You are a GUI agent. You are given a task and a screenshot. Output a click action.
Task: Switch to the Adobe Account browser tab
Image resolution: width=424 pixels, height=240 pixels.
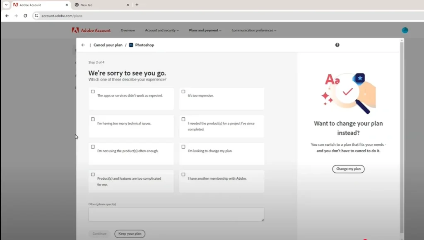coord(41,5)
